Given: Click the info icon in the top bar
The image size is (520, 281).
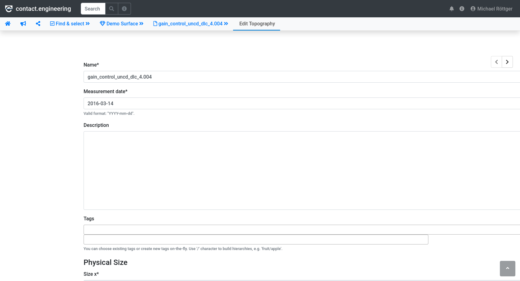Looking at the screenshot, I should click(x=462, y=9).
